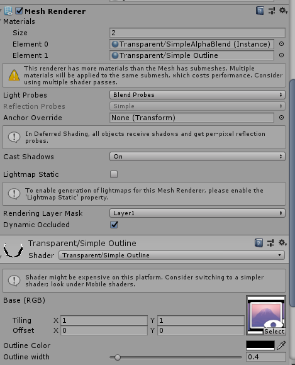
Task: Click the Transparent/Simple Outline material title
Action: (82, 244)
